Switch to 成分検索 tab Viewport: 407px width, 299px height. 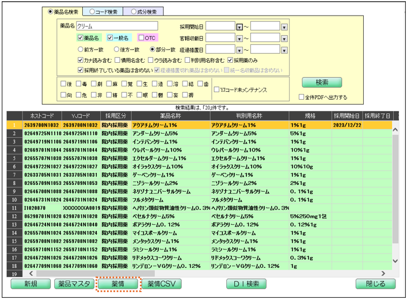click(x=143, y=11)
